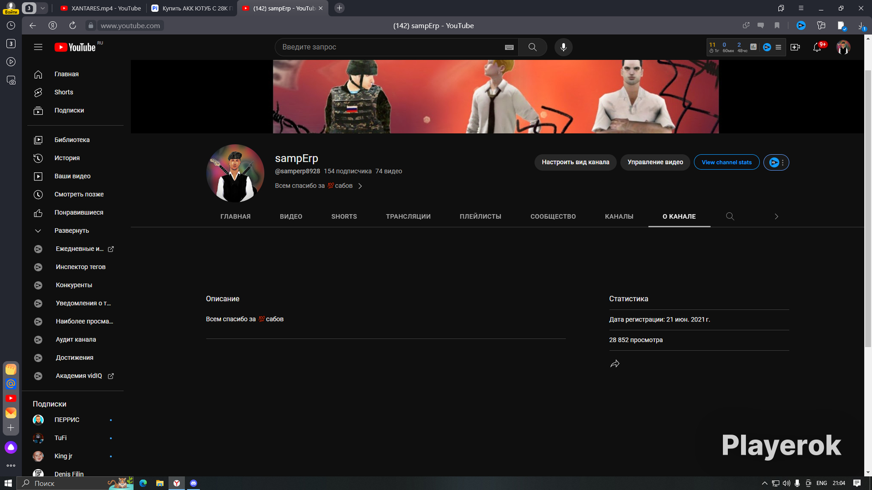This screenshot has height=490, width=872.
Task: Click the Windows taskbar search box
Action: point(76,483)
